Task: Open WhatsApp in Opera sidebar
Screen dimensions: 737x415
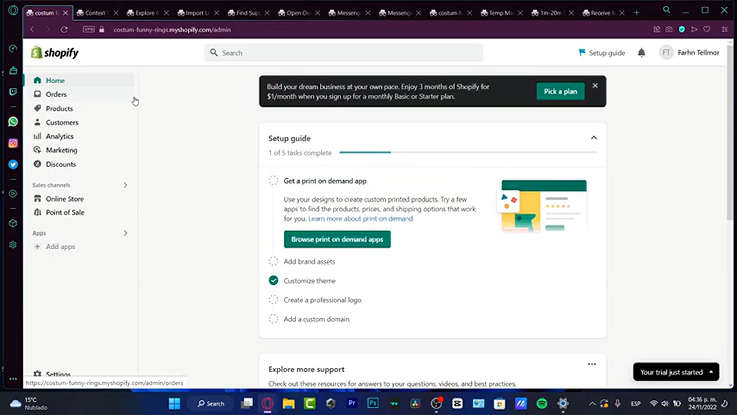Action: click(x=13, y=122)
